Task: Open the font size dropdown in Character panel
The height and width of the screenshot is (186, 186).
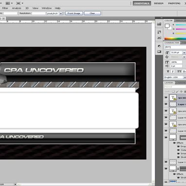Action: pos(184,53)
